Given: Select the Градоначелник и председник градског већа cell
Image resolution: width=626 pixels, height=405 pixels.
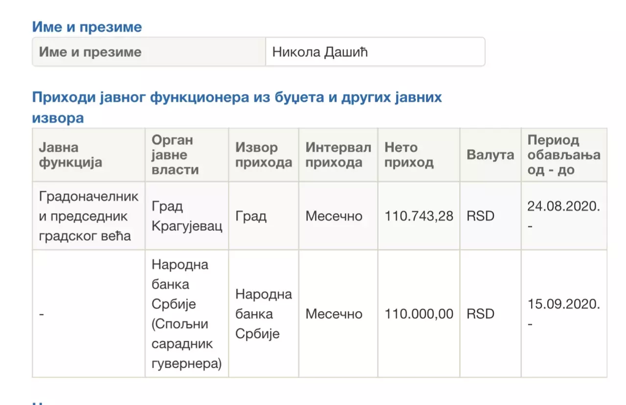Looking at the screenshot, I should point(89,216).
